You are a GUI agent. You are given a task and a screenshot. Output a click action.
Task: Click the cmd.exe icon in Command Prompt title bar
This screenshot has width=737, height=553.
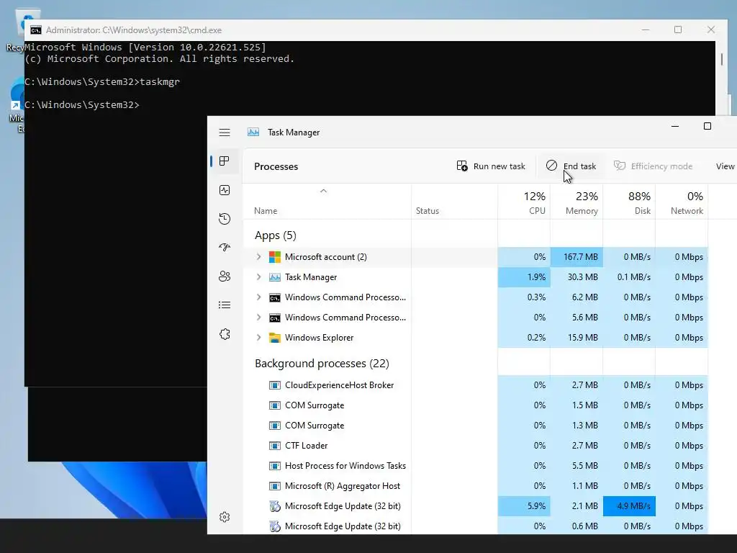[36, 30]
